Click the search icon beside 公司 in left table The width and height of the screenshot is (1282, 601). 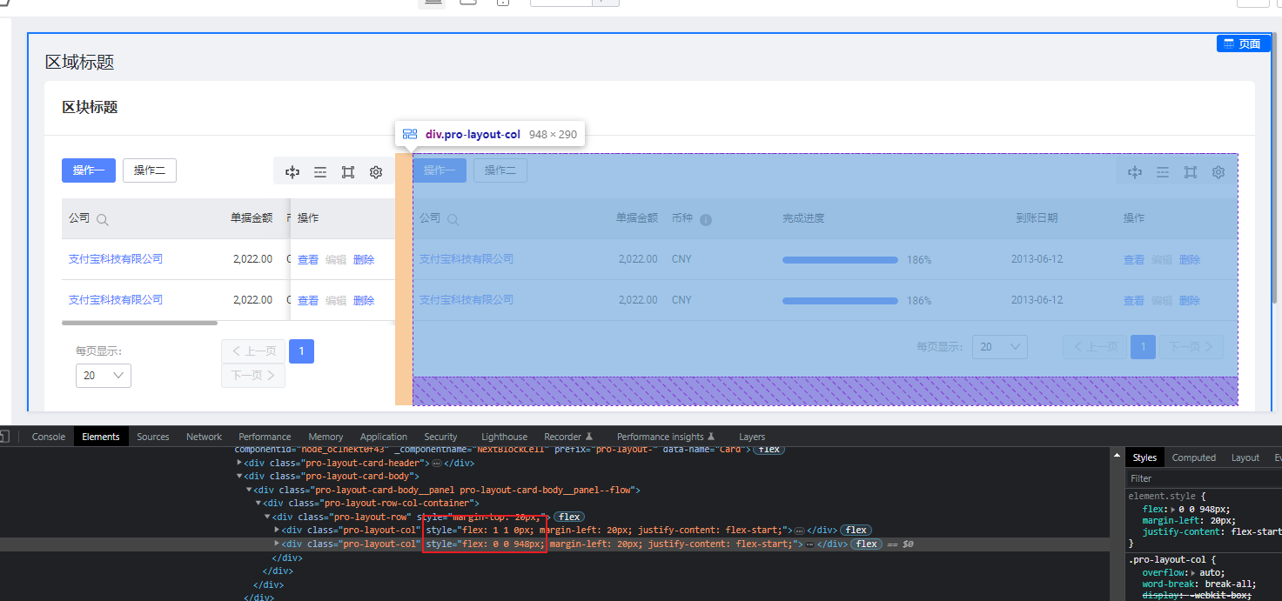tap(103, 220)
